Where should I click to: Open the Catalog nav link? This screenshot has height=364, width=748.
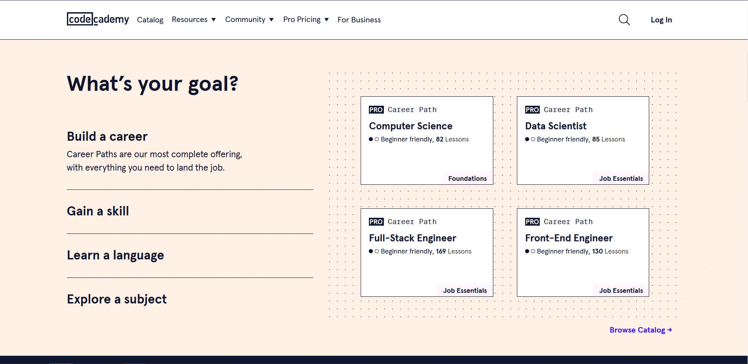point(150,20)
